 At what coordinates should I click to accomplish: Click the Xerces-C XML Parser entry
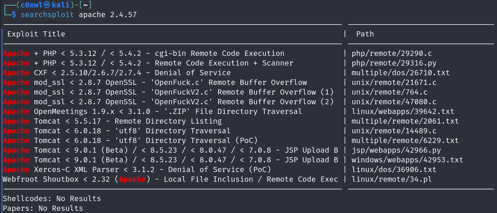coord(137,170)
